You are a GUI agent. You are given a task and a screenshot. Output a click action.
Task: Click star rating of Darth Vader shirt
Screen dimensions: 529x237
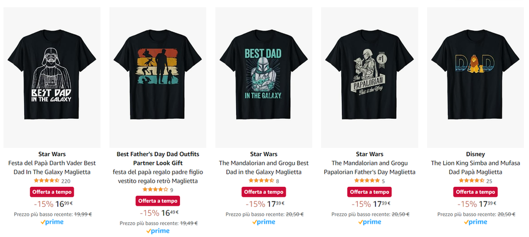click(x=44, y=181)
